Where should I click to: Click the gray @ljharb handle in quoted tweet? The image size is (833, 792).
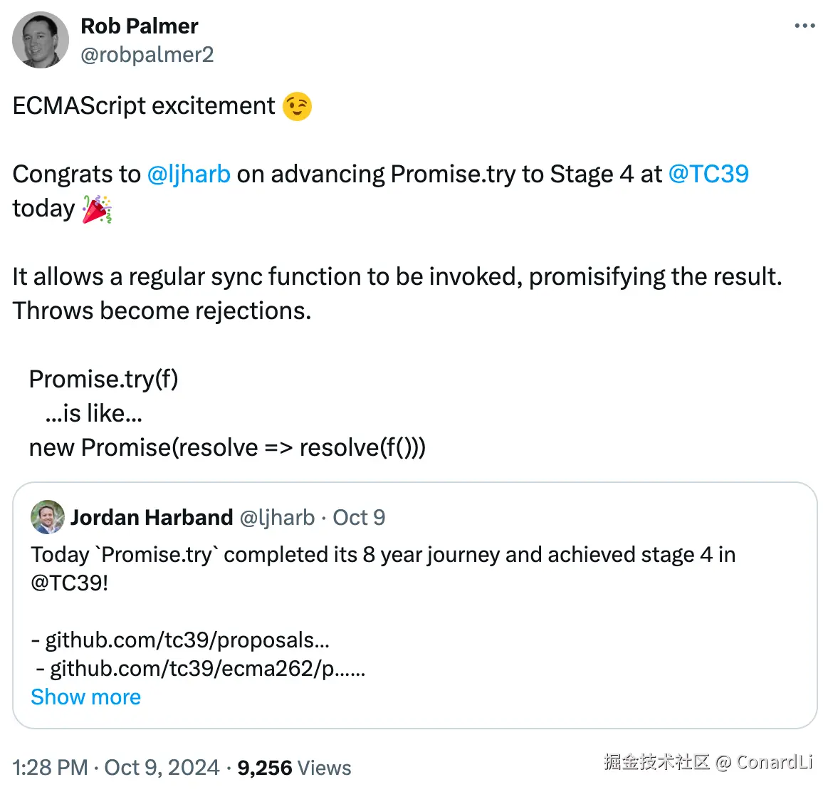(x=277, y=517)
